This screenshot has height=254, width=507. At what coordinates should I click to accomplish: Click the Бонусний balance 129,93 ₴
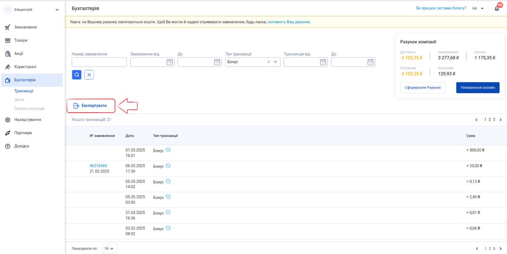click(x=447, y=73)
